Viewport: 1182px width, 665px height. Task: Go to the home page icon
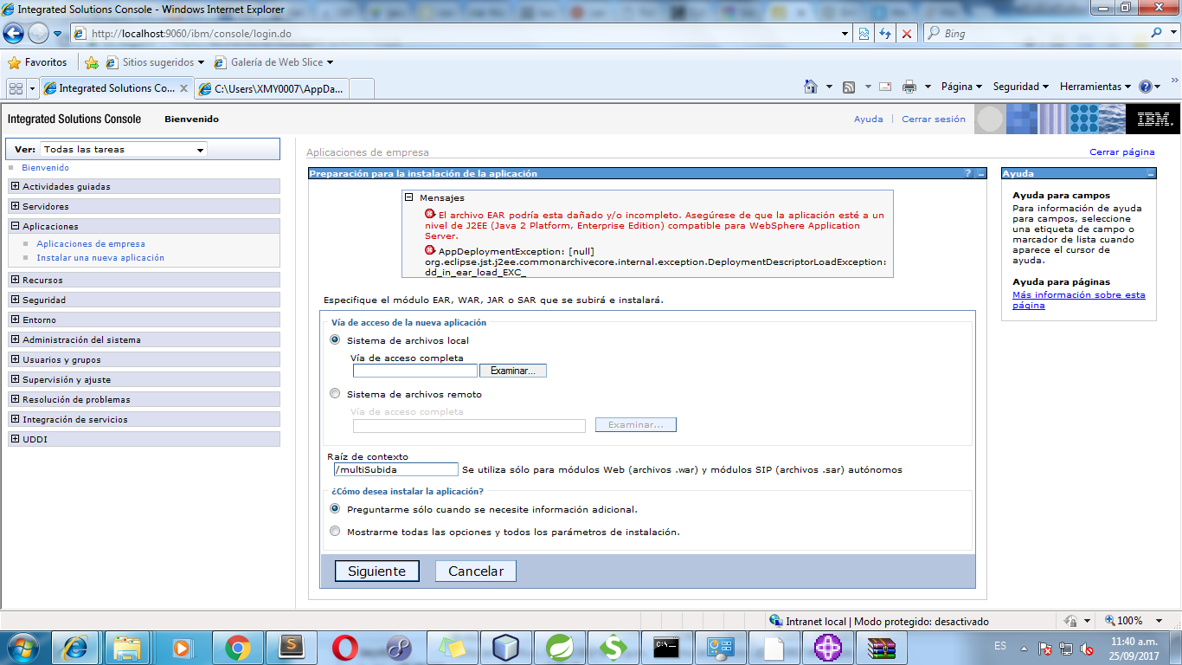pyautogui.click(x=811, y=87)
